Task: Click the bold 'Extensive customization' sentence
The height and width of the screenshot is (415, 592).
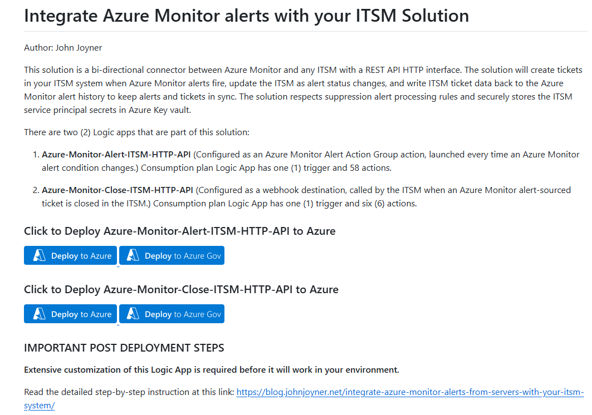Action: pos(211,370)
